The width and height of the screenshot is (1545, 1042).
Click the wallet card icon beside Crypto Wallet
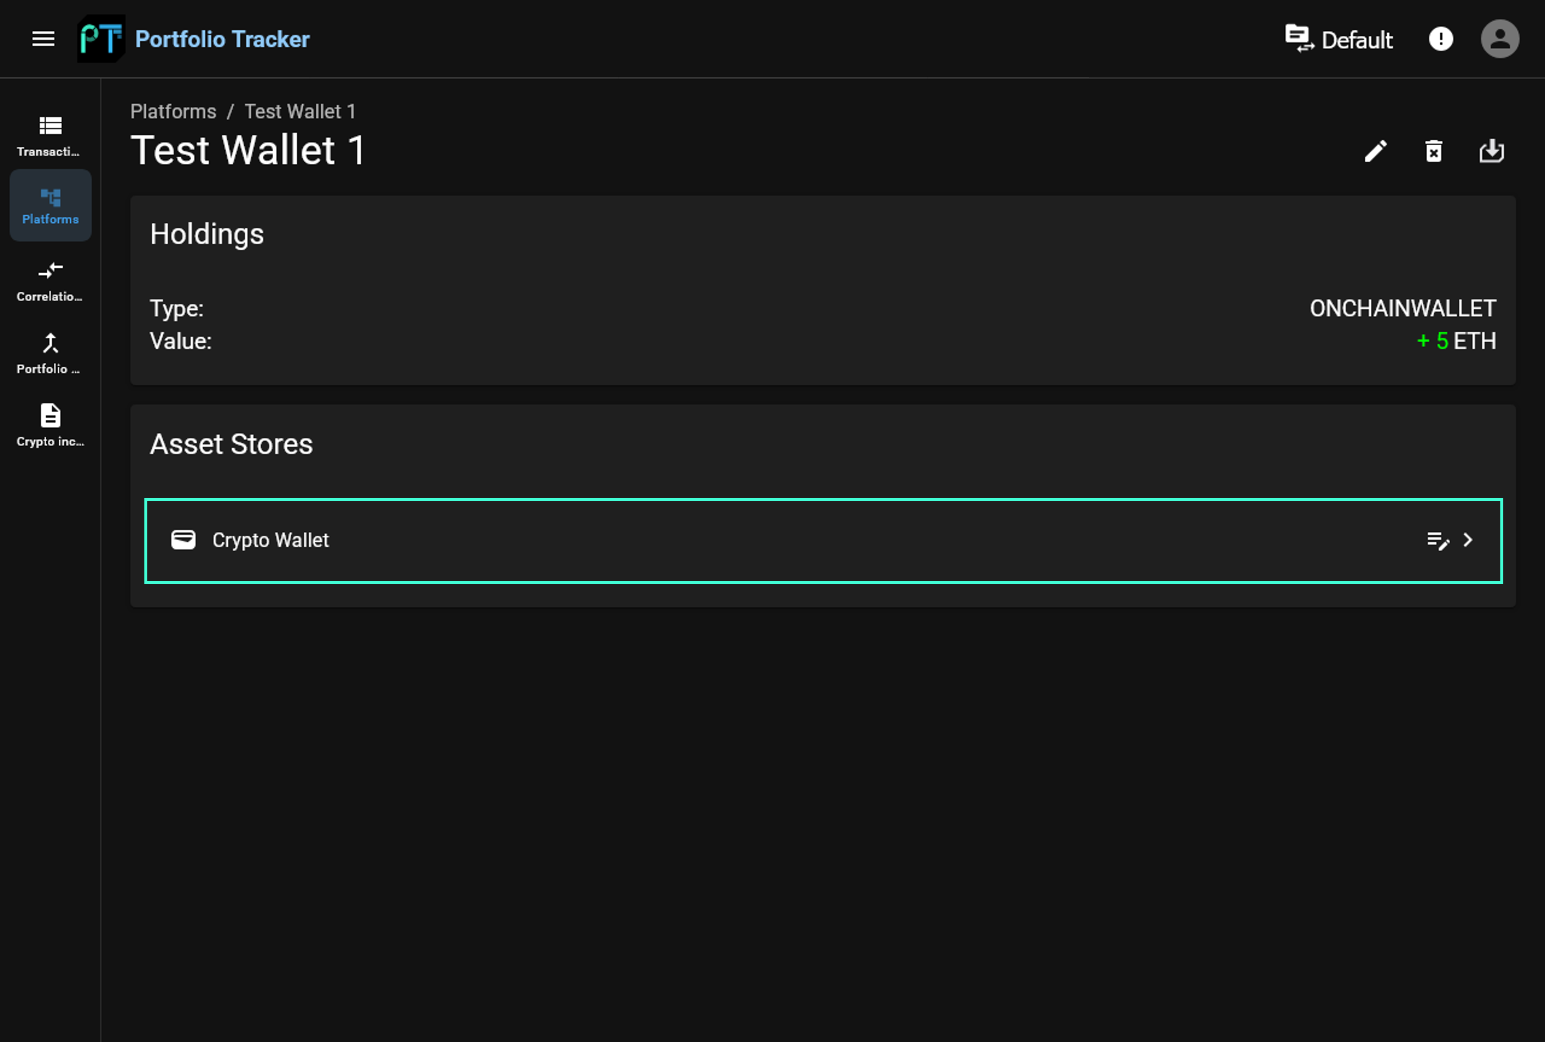tap(184, 540)
